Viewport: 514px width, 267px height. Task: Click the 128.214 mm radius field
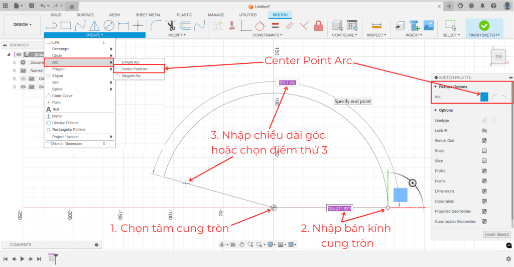[x=339, y=208]
